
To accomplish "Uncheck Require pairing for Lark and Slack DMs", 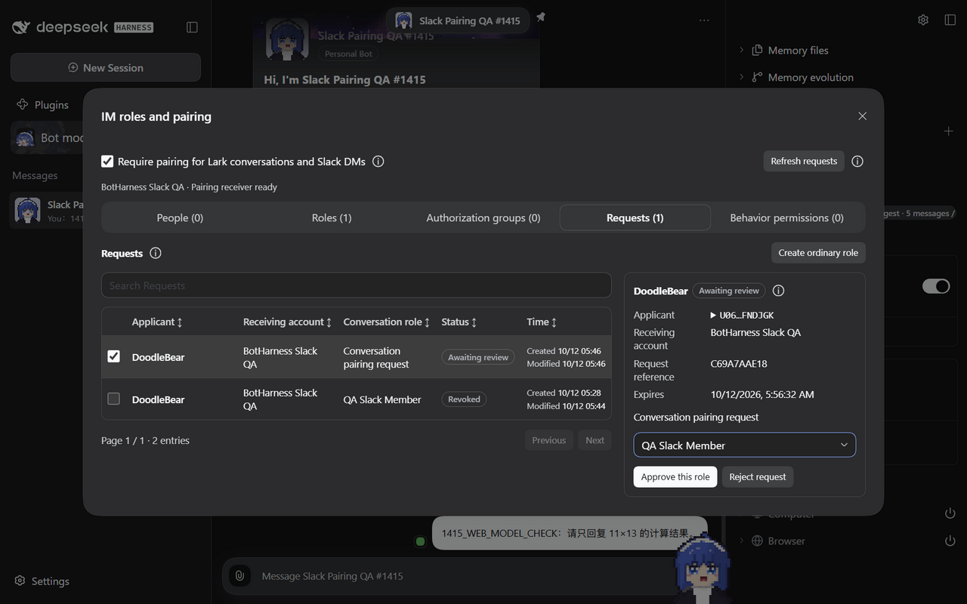I will click(x=107, y=162).
